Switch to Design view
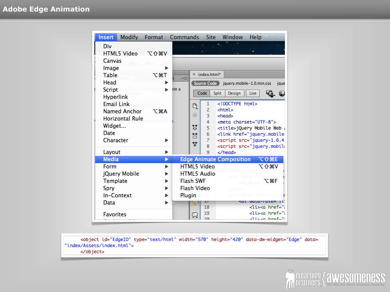This screenshot has width=390, height=292. point(234,94)
